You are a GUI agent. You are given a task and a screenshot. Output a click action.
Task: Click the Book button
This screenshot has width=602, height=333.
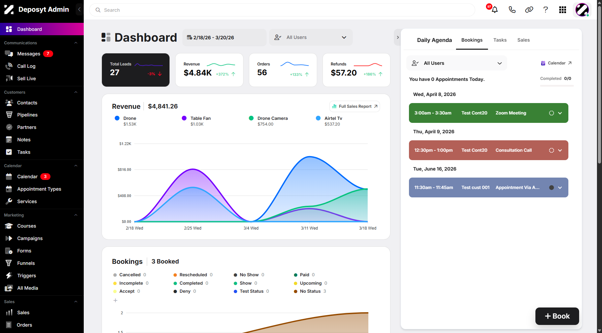[557, 316]
